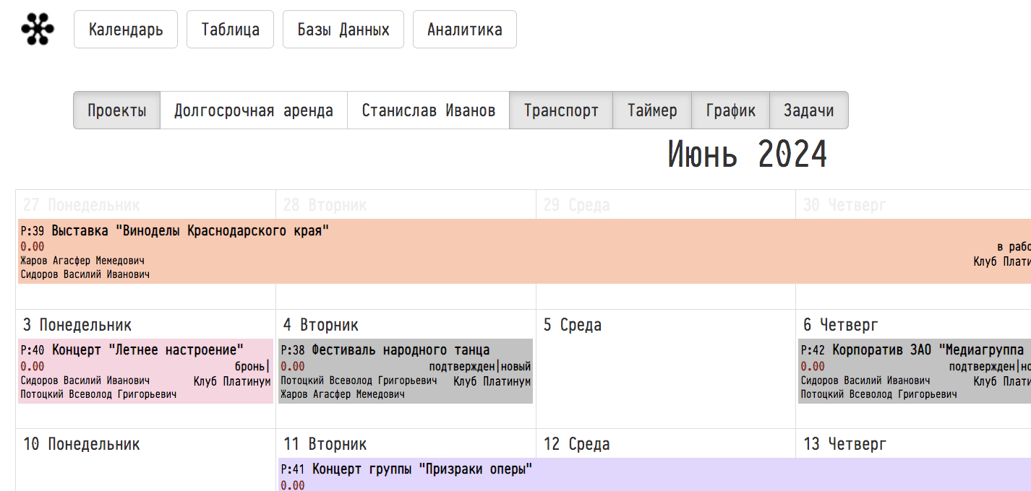Open the Корпоратив ЗАО Медиагруппа event
1031x491 pixels.
click(927, 350)
